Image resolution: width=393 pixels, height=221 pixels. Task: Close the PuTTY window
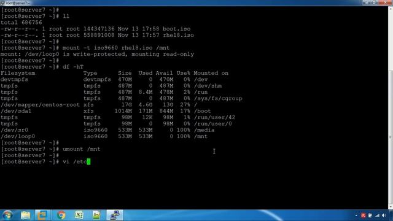click(x=385, y=2)
